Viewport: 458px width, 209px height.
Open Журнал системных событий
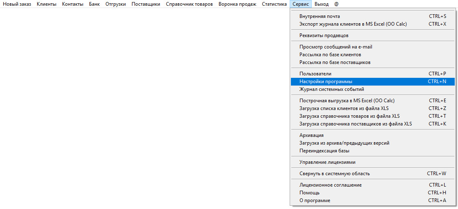332,89
